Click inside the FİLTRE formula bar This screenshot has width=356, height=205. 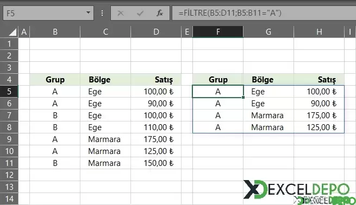[x=264, y=13]
